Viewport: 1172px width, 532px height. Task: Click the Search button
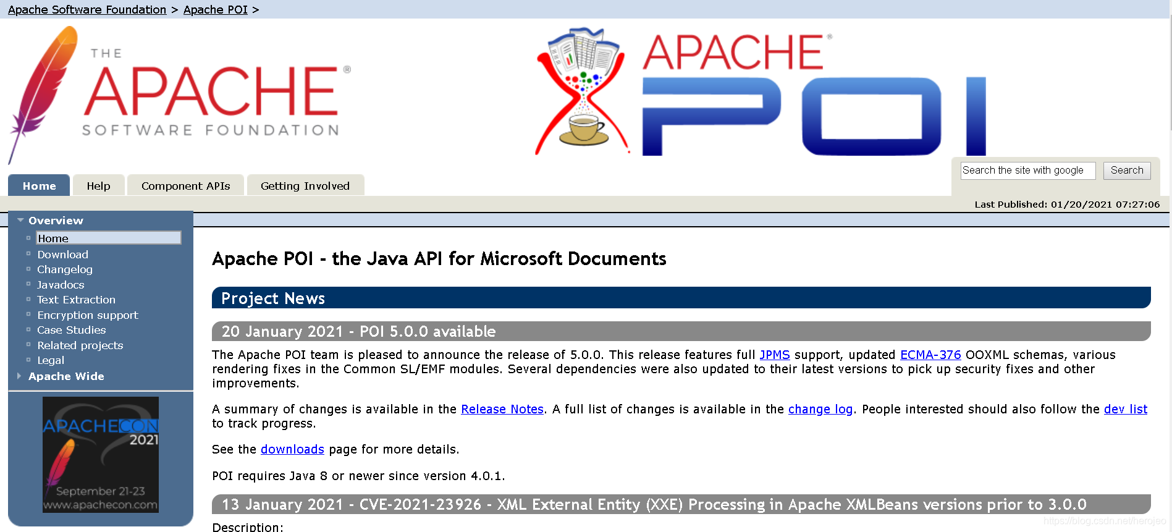click(1127, 171)
